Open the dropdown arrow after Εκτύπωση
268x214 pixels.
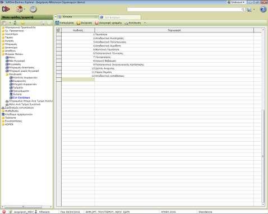click(x=145, y=23)
